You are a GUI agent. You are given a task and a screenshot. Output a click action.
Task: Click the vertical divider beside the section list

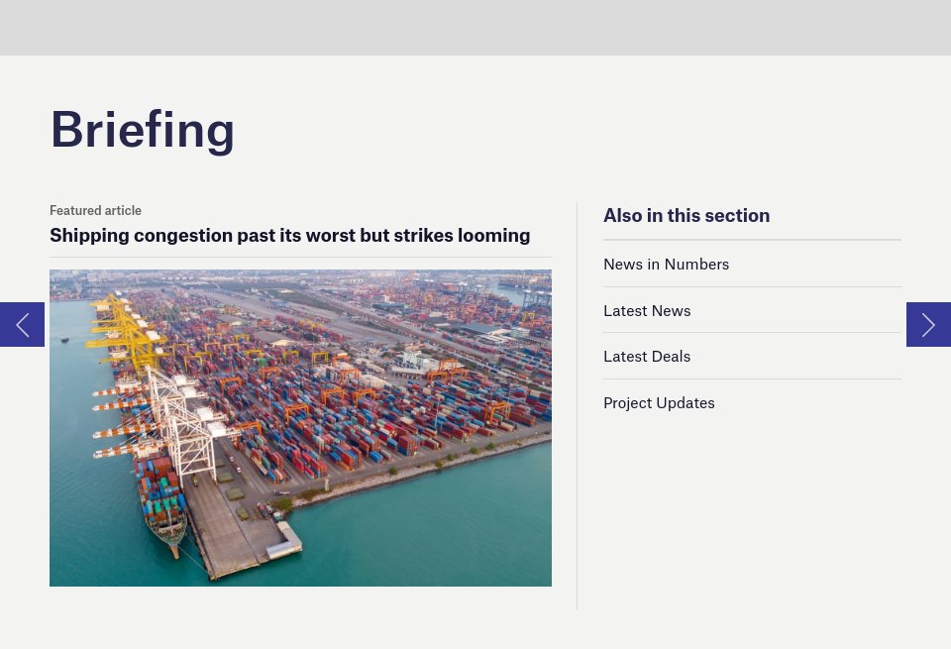coord(577,406)
